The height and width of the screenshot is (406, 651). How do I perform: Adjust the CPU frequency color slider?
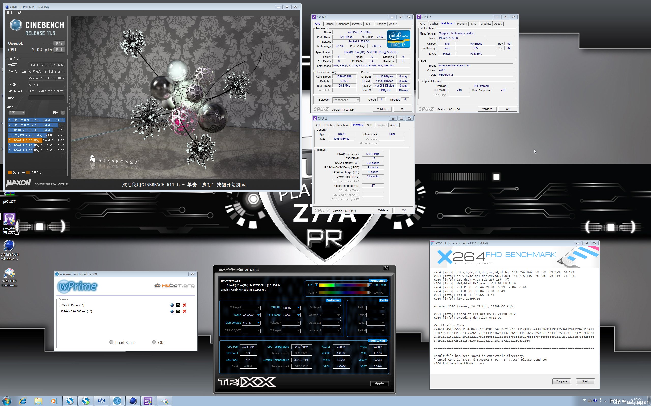tap(343, 285)
